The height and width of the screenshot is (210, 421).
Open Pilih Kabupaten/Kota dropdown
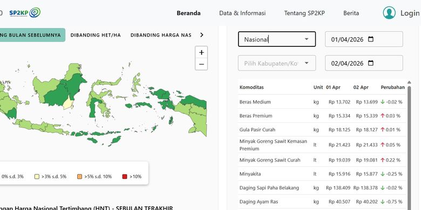pos(277,63)
